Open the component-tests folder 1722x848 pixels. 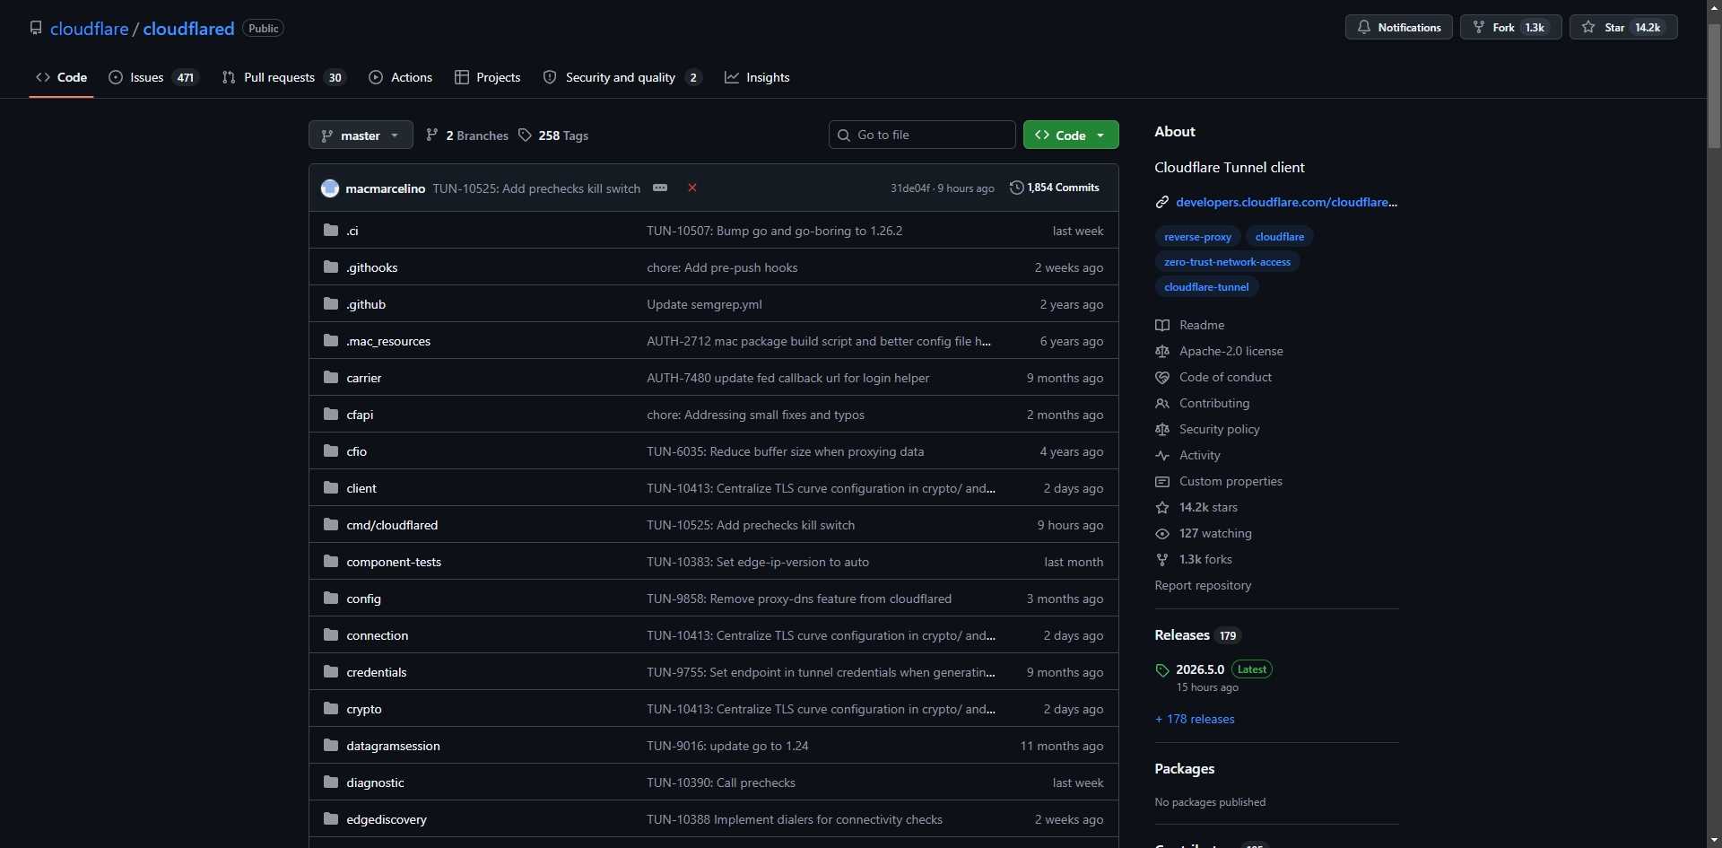394,562
